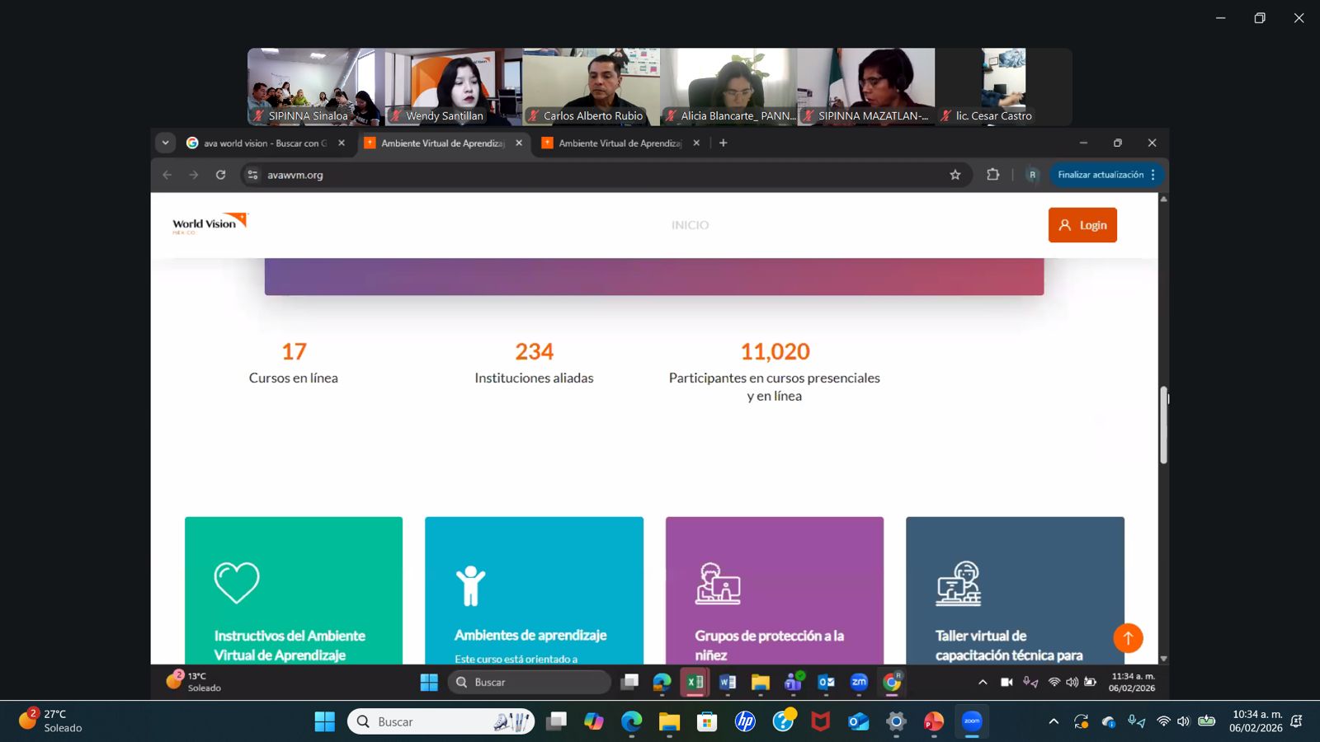Expand the browser tab search dropdown
Screen dimensions: 1320x742
click(x=166, y=143)
